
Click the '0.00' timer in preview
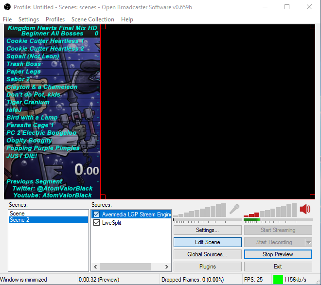[x=87, y=170]
